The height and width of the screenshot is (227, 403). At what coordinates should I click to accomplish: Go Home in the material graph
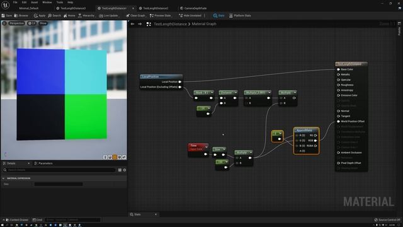[69, 16]
